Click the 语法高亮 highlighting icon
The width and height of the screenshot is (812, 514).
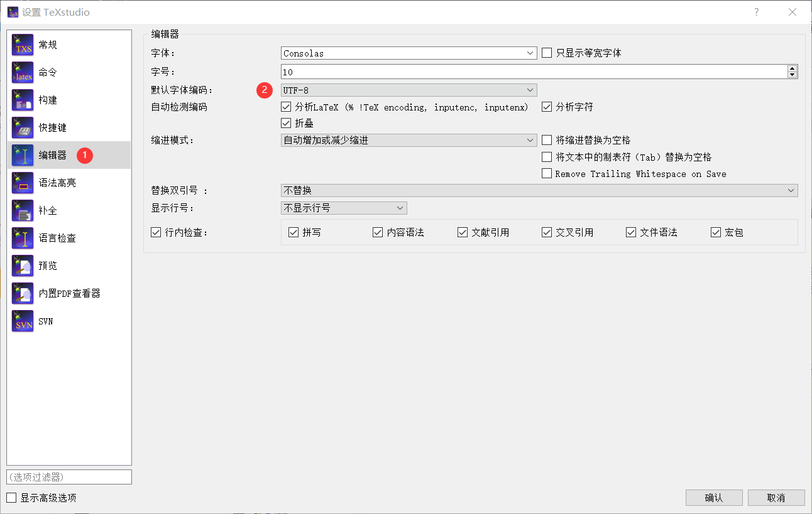pos(23,183)
